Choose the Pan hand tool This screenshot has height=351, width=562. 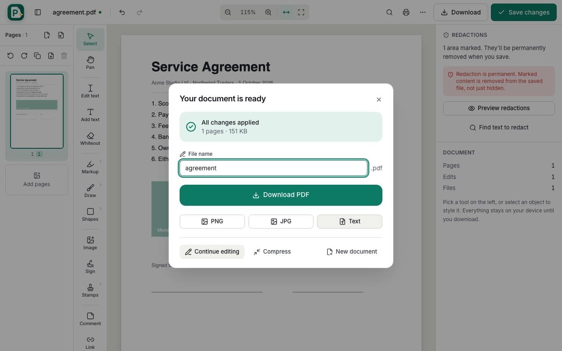click(90, 63)
